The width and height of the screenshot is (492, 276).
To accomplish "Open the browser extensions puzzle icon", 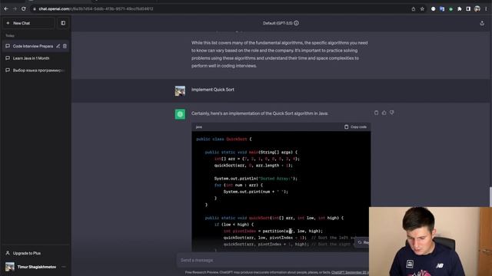I will (460, 9).
